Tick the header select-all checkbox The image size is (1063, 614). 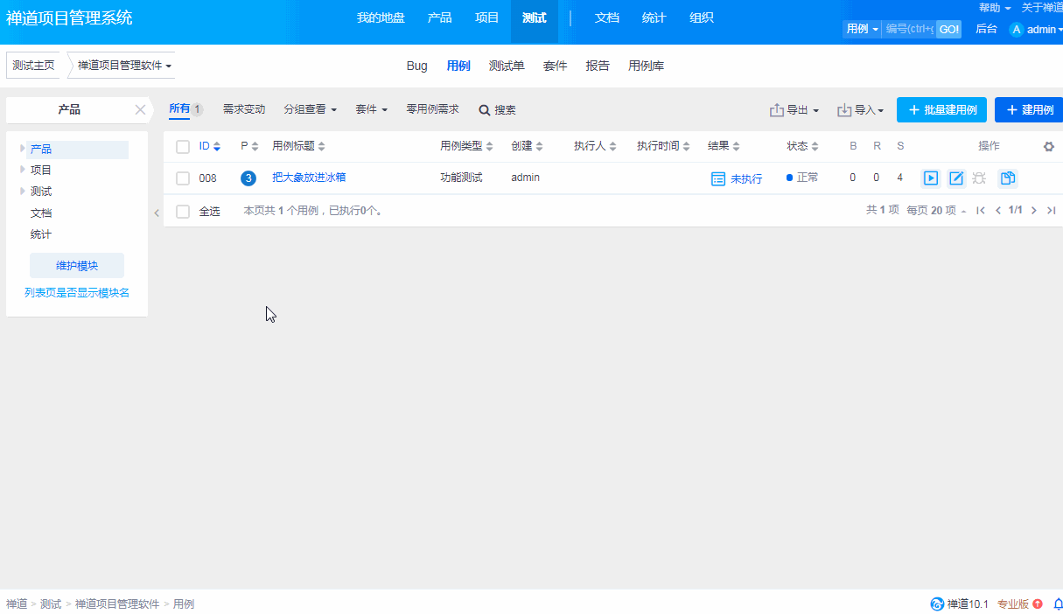tap(183, 147)
